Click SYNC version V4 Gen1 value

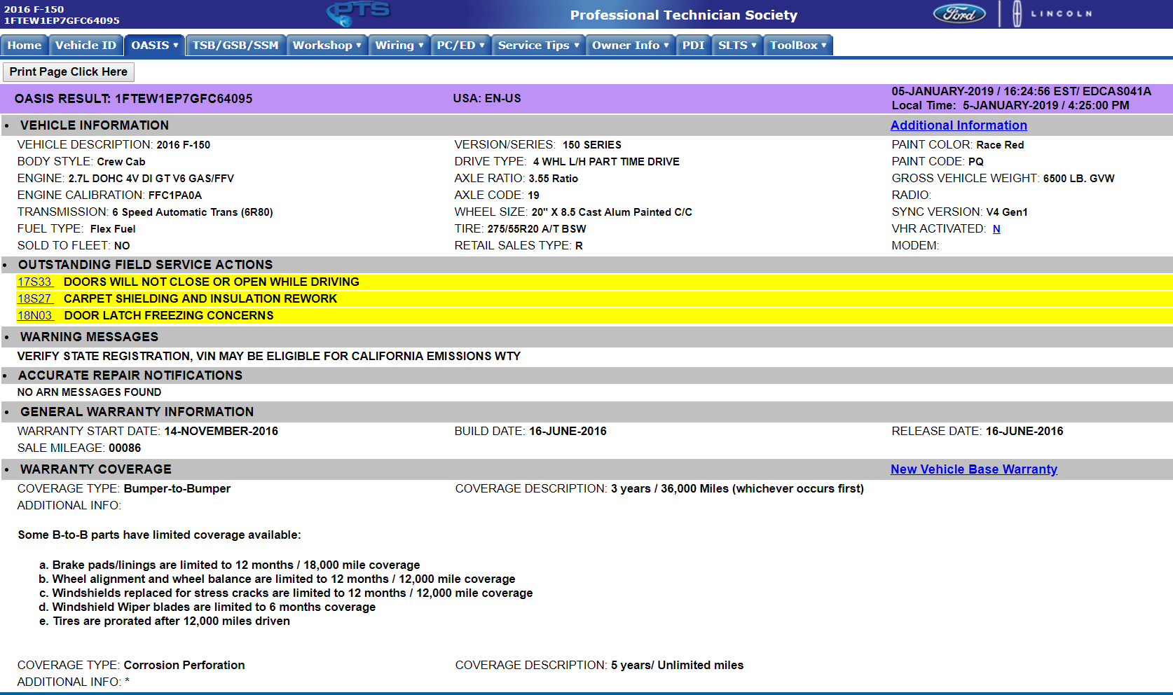(1007, 212)
